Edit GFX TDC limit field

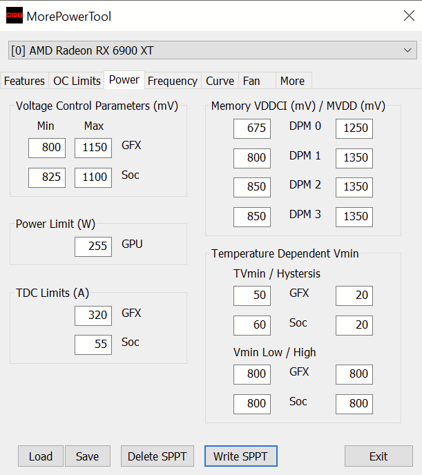tap(93, 316)
